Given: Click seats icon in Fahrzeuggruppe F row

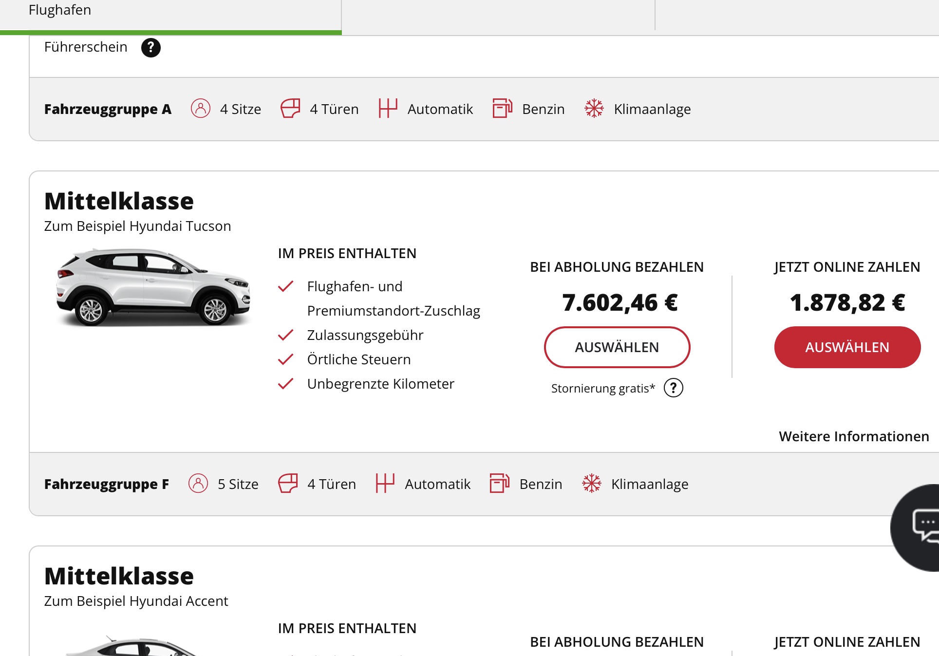Looking at the screenshot, I should [198, 484].
